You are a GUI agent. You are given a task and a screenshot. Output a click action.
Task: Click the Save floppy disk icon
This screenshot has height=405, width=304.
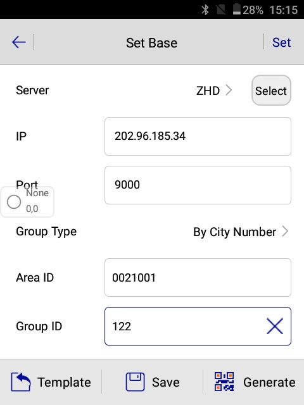pos(135,382)
